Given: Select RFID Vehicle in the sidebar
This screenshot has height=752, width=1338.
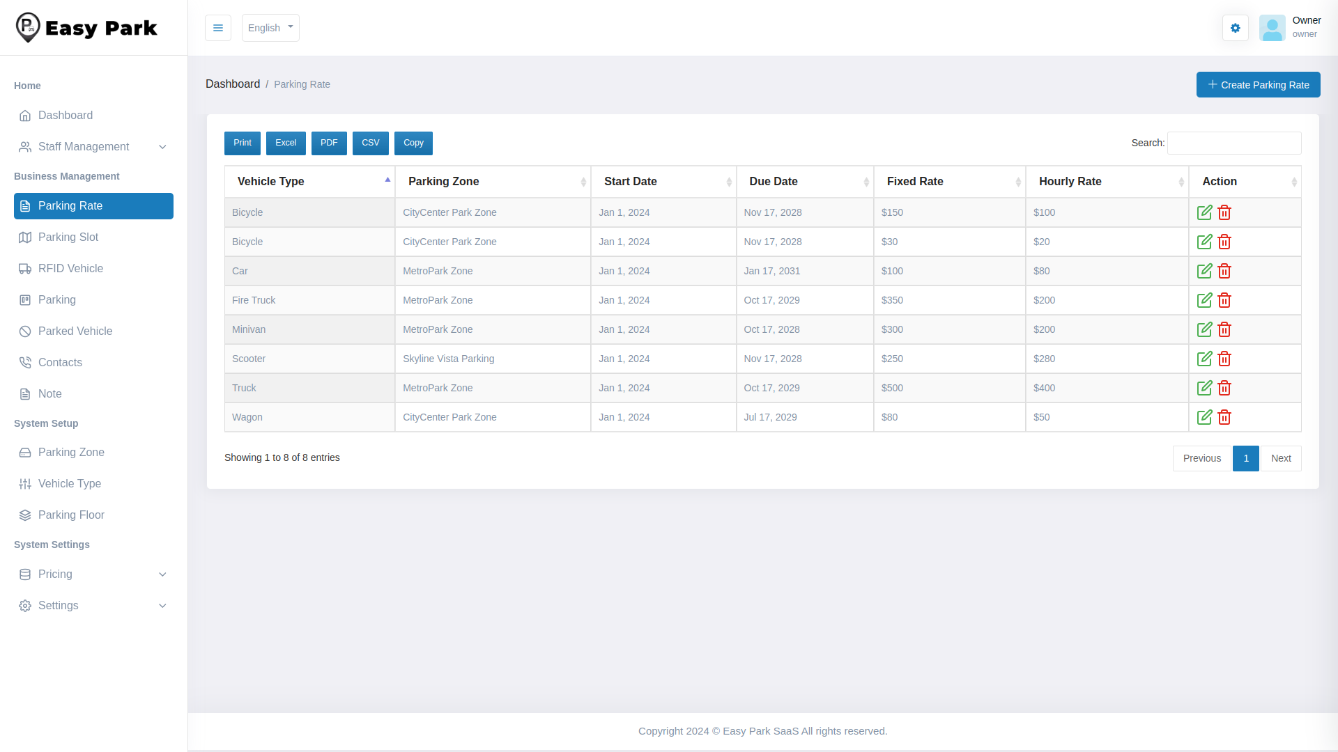Looking at the screenshot, I should (x=70, y=268).
